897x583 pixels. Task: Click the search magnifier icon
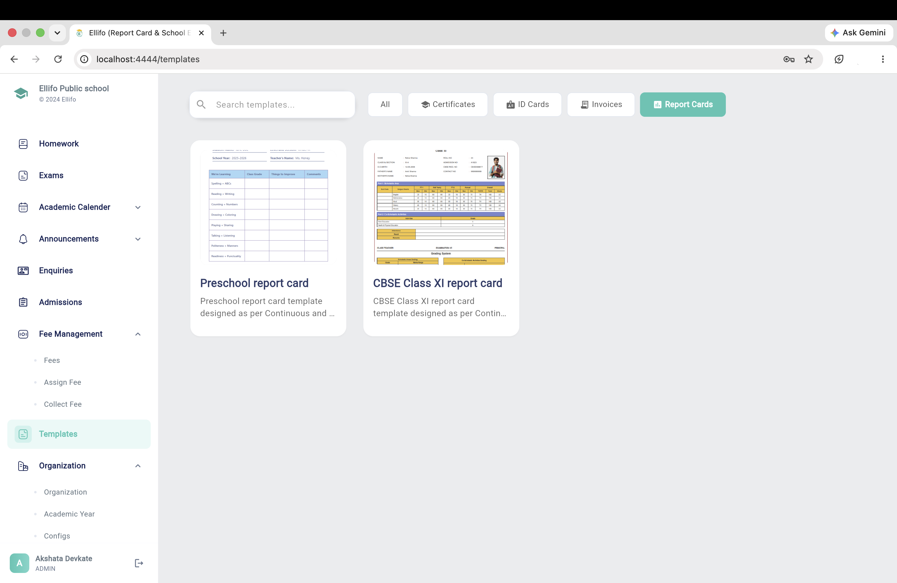point(201,104)
